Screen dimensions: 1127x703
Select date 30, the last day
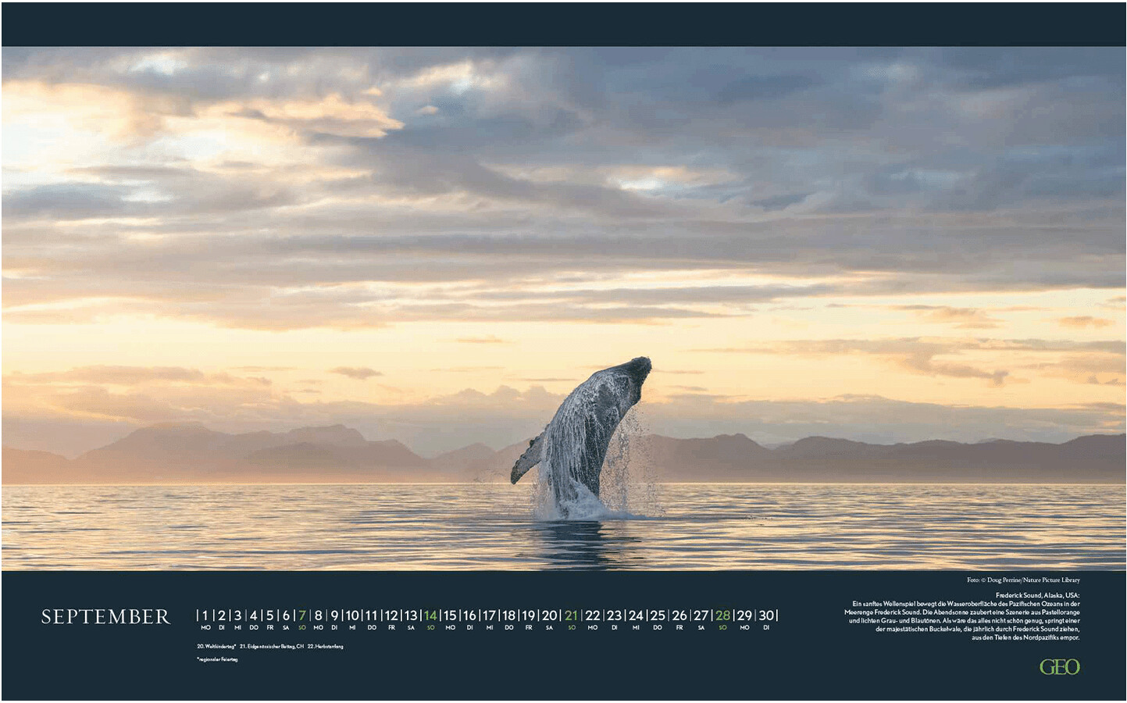pos(766,616)
